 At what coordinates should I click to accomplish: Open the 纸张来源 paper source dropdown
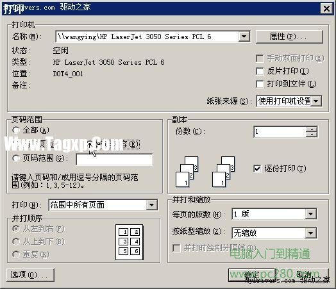coord(316,101)
